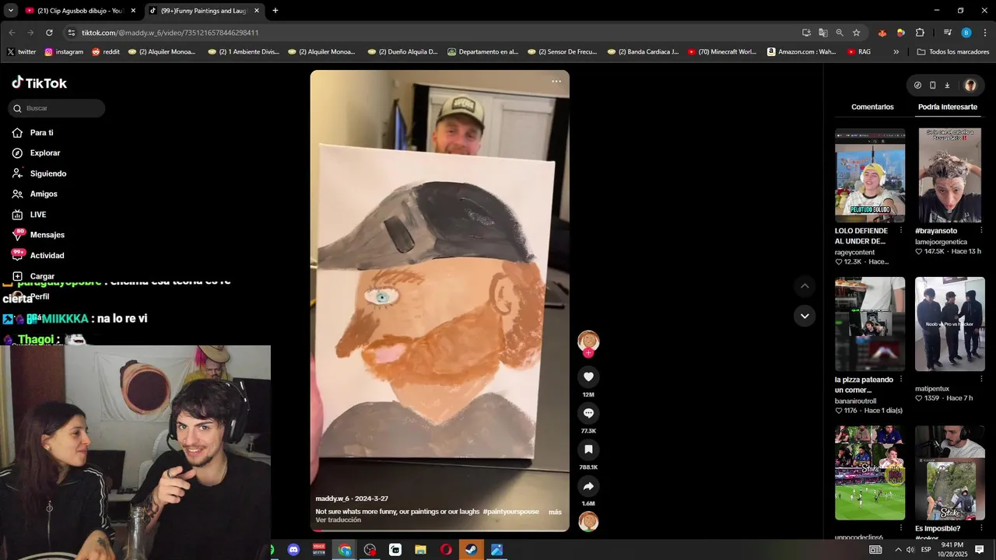Show more bookmarks with the double chevron

coord(896,52)
